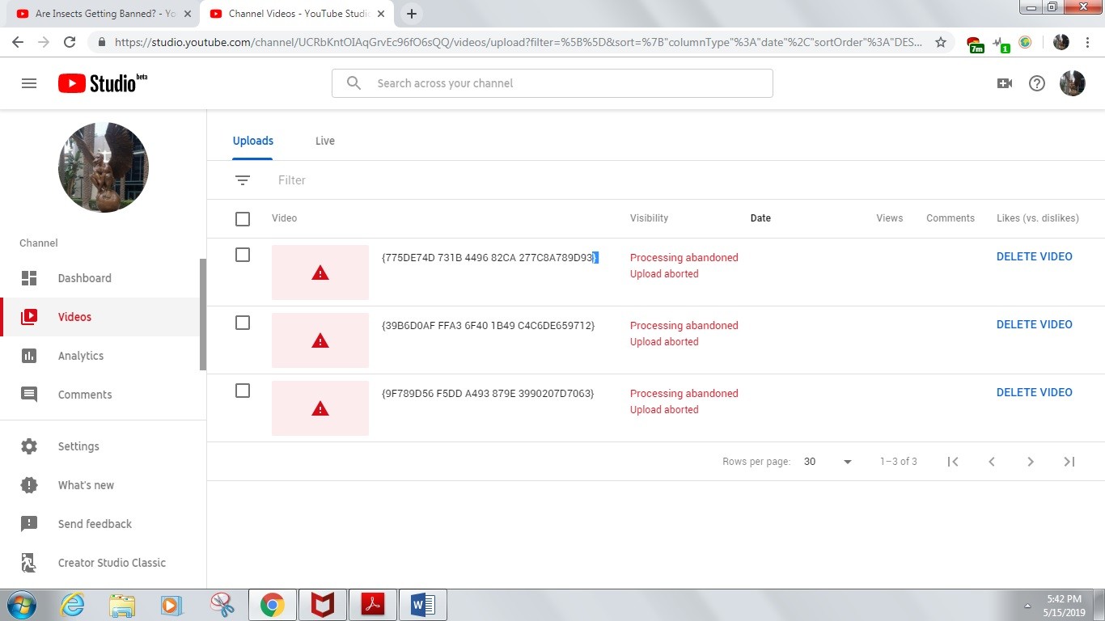Click the filter list icon

pyautogui.click(x=243, y=180)
